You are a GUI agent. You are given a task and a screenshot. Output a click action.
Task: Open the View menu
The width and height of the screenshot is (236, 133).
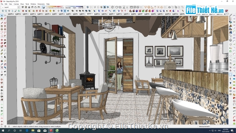click(x=10, y=4)
